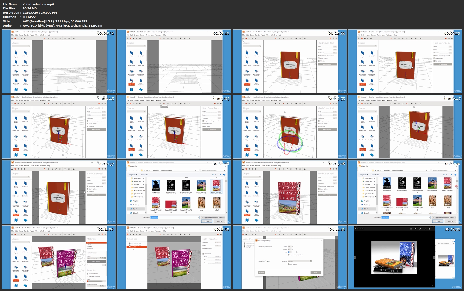Open Render menu in 00:09:18 frame
This screenshot has height=291, width=464.
point(258,165)
